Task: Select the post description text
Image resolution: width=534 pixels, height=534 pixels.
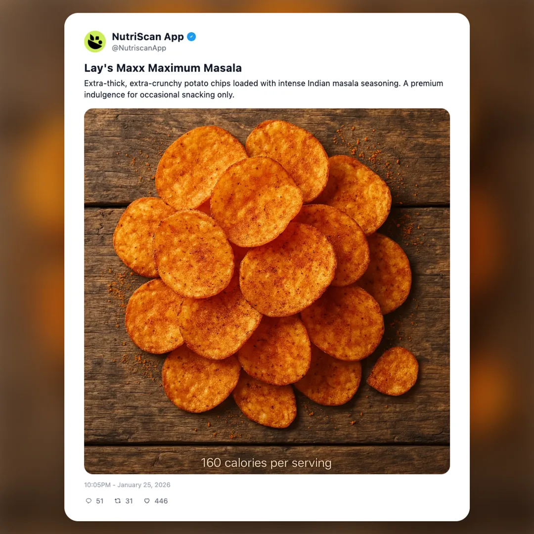Action: coord(264,89)
